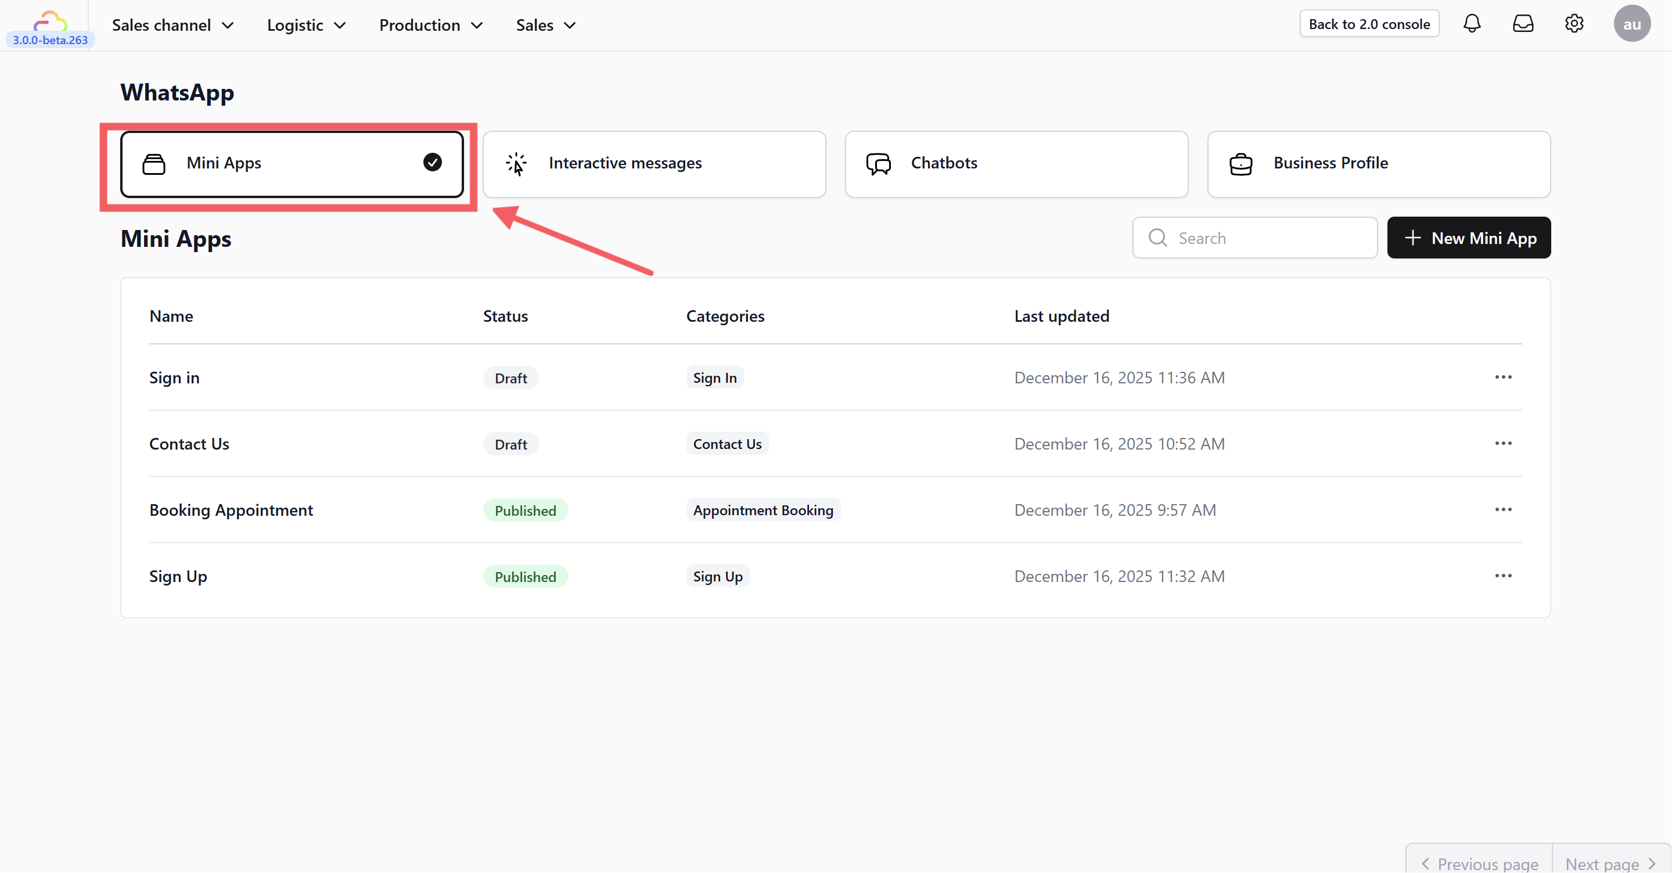Click the Appointment Booking category tag
The image size is (1672, 873).
point(763,510)
